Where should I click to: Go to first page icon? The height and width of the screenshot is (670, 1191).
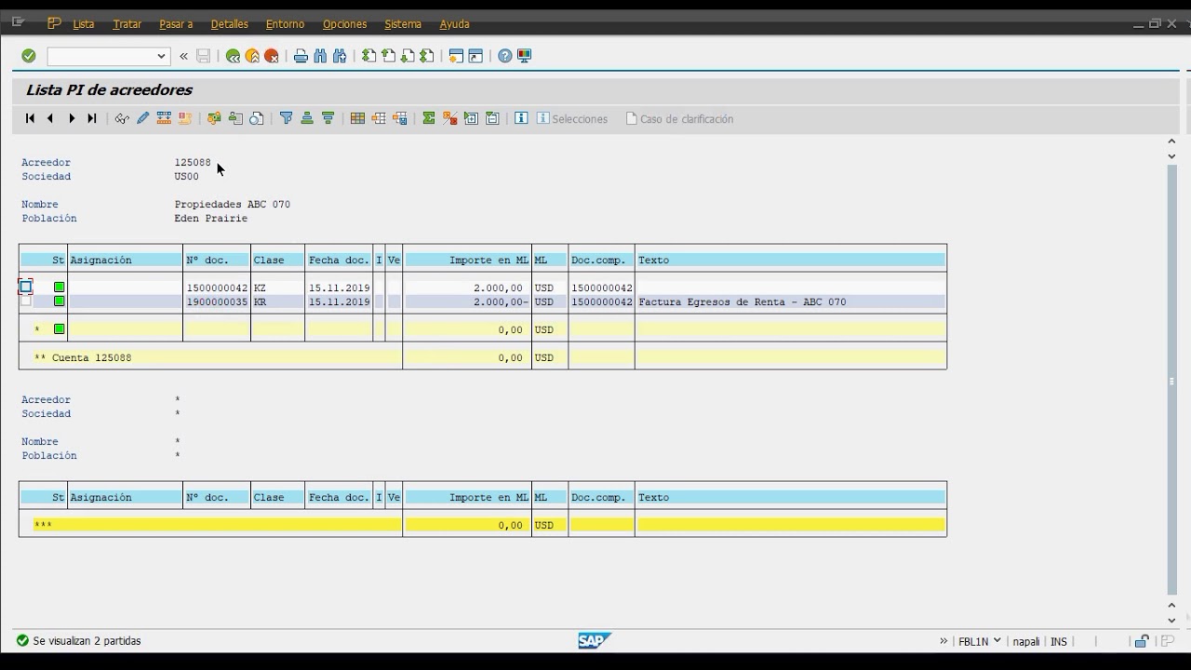tap(368, 56)
